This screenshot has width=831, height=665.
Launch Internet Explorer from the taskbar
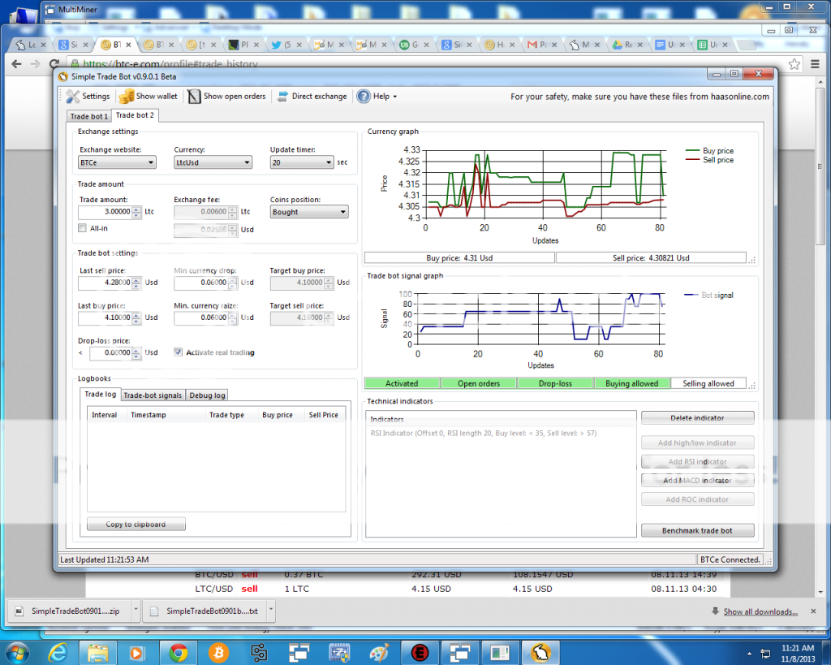(x=58, y=652)
